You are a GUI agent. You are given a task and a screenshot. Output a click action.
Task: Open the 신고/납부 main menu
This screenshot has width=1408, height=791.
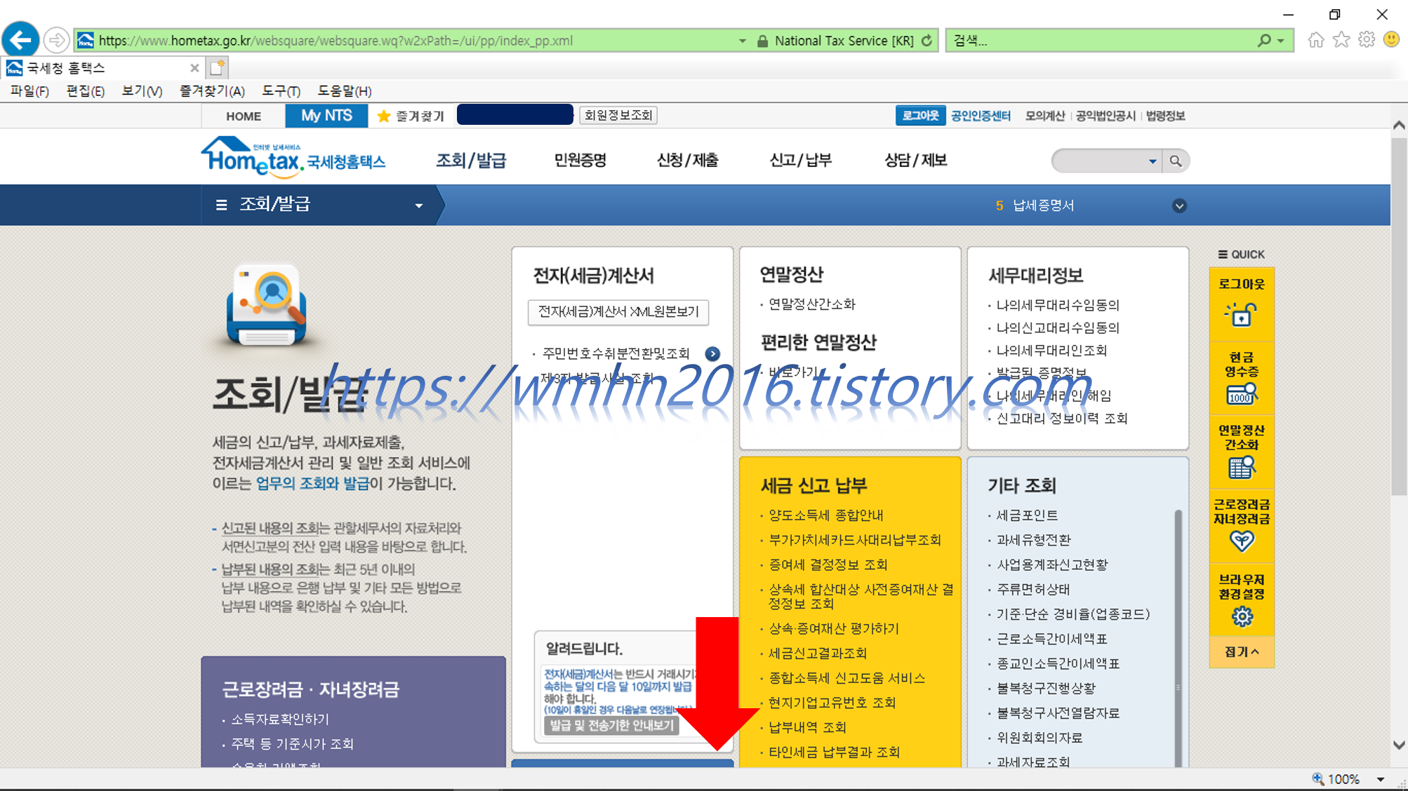coord(800,161)
